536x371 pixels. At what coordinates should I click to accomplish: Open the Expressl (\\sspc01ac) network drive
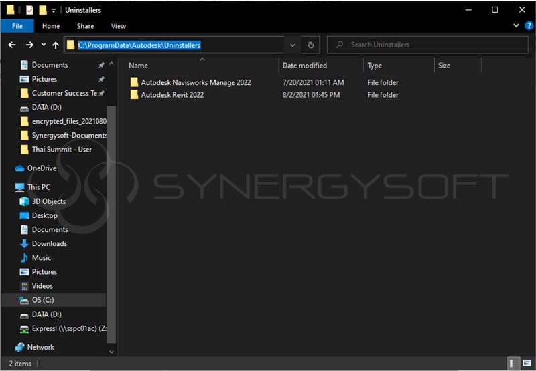[69, 328]
